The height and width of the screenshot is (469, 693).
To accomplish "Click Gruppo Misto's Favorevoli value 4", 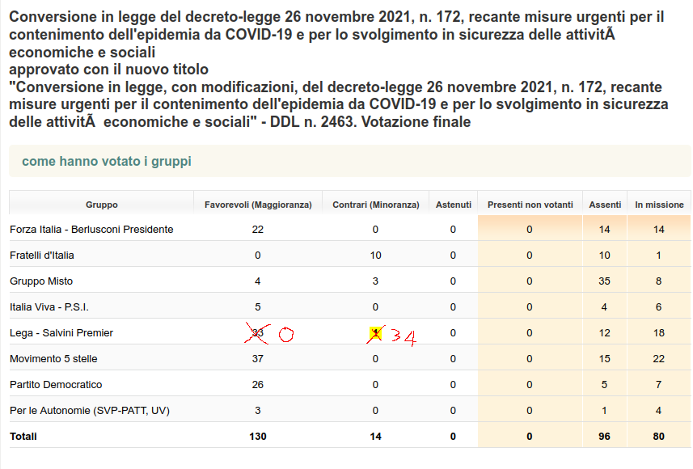I will [258, 281].
